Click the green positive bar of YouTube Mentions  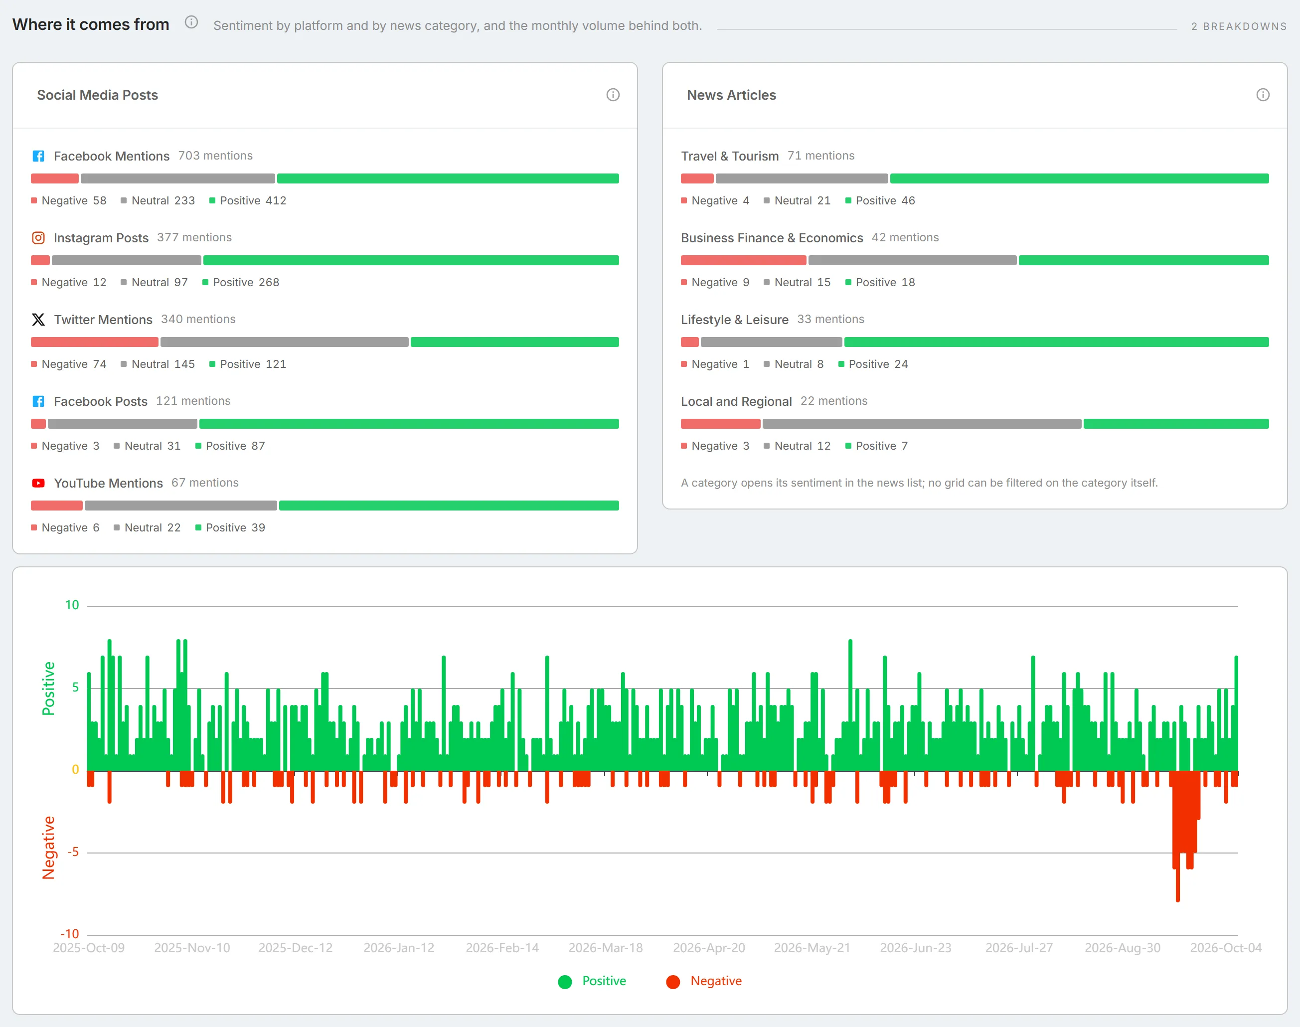[x=449, y=506]
